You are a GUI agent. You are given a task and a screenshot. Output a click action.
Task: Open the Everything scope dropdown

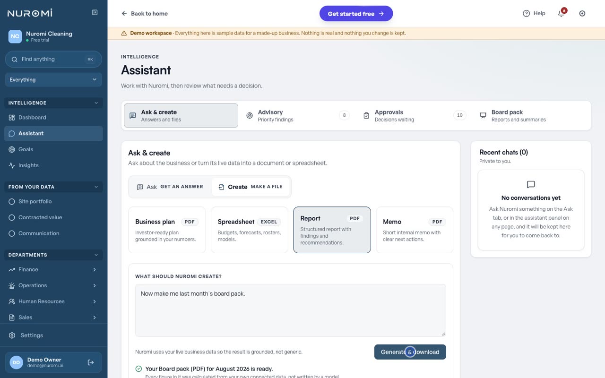(53, 80)
